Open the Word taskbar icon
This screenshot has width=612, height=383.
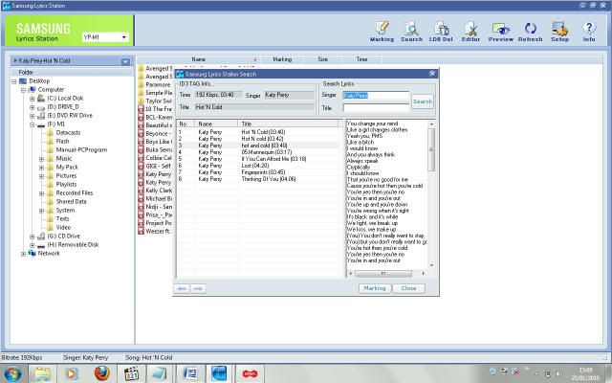(x=189, y=374)
